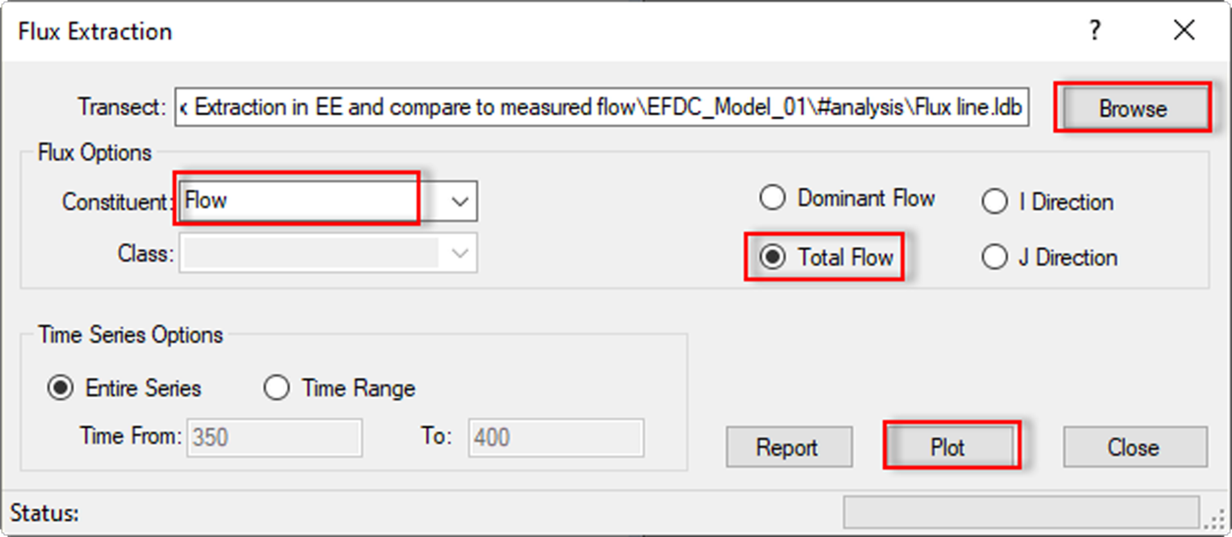Choose the I Direction option
Screen dimensions: 1232x537
click(994, 201)
